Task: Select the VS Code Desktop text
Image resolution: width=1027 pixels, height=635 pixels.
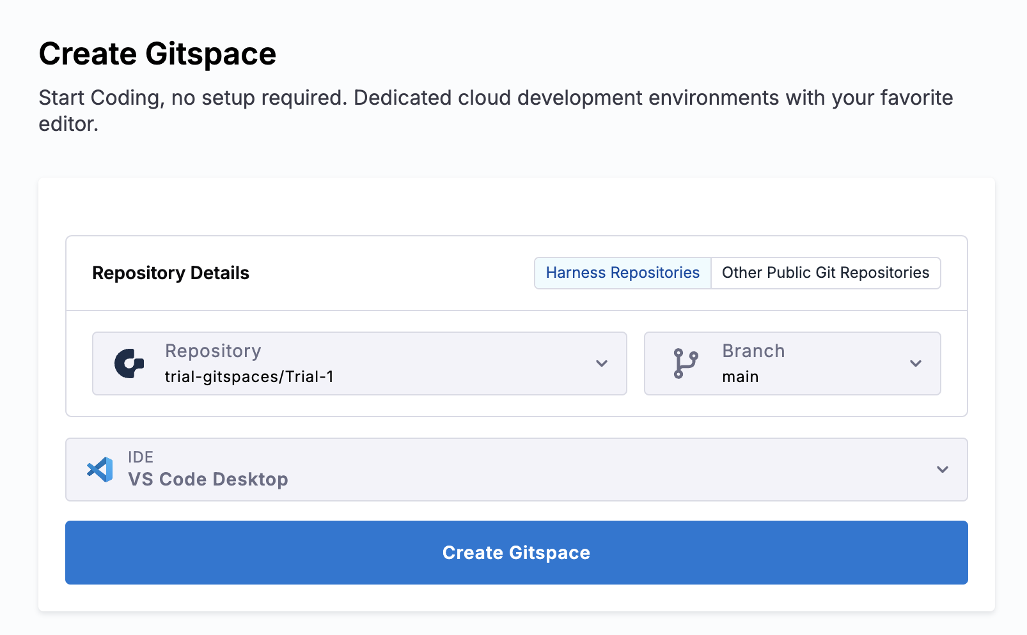Action: point(208,480)
